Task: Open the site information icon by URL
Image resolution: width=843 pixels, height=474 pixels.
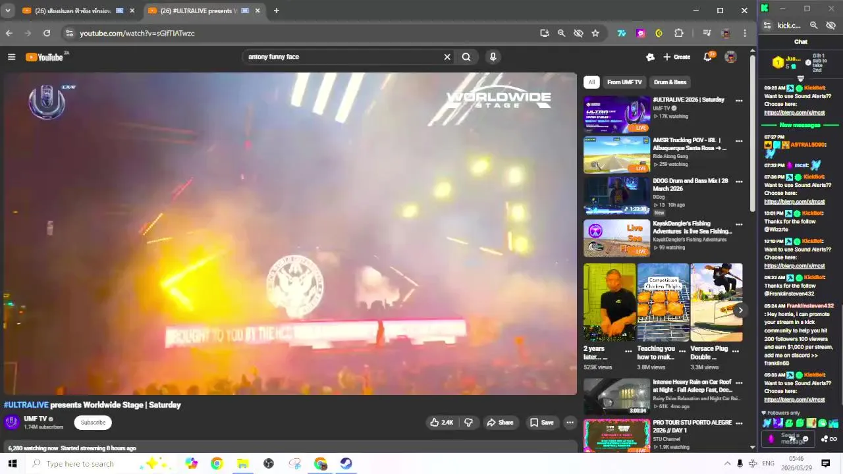Action: (x=70, y=33)
